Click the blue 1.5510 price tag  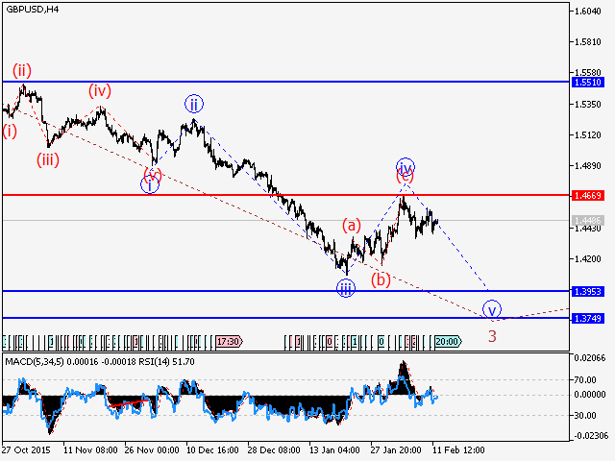(587, 83)
